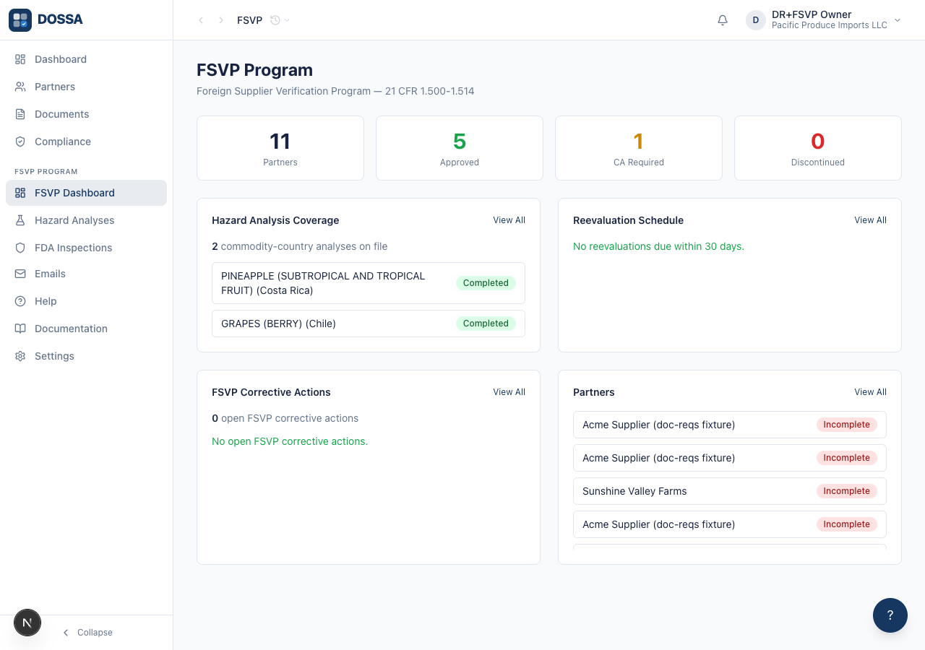This screenshot has width=925, height=650.
Task: Click the Emails envelope icon
Action: coord(20,274)
